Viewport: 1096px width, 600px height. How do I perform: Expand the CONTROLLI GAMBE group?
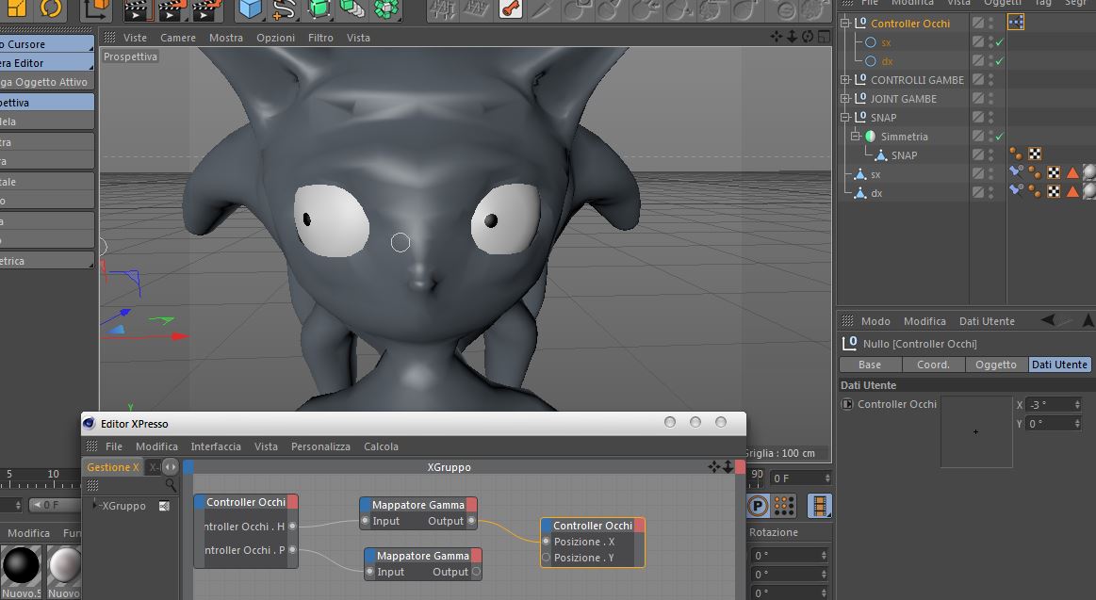tap(845, 80)
